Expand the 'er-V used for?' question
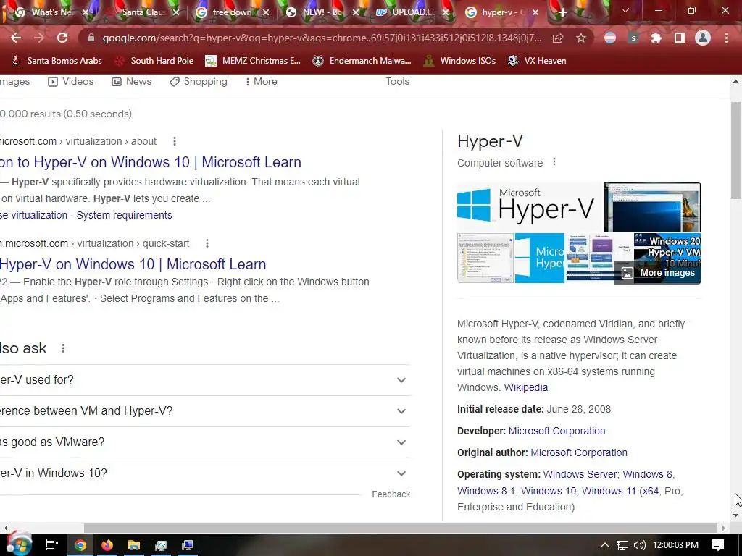 pos(205,379)
